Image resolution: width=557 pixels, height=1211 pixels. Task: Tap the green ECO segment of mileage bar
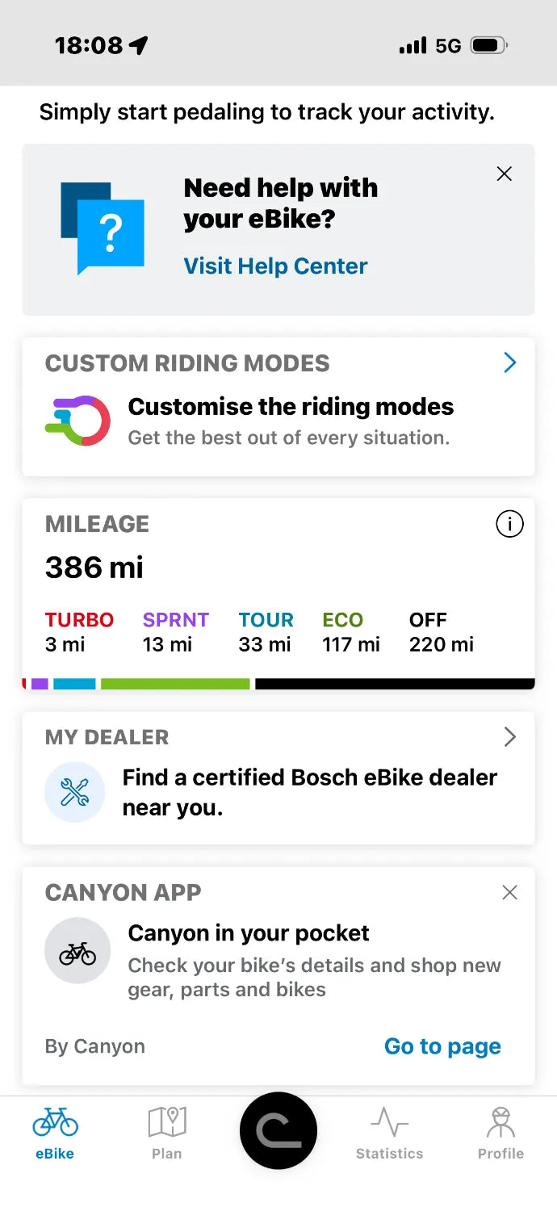[175, 684]
